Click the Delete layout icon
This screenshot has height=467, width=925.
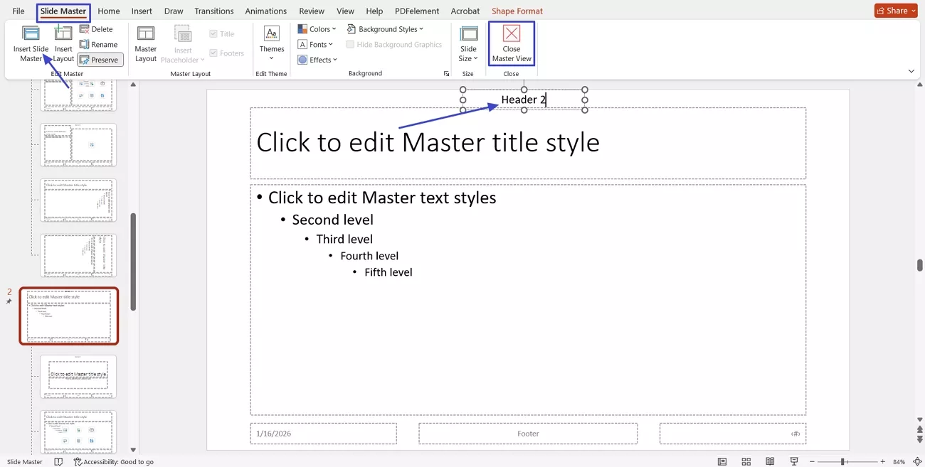[97, 28]
